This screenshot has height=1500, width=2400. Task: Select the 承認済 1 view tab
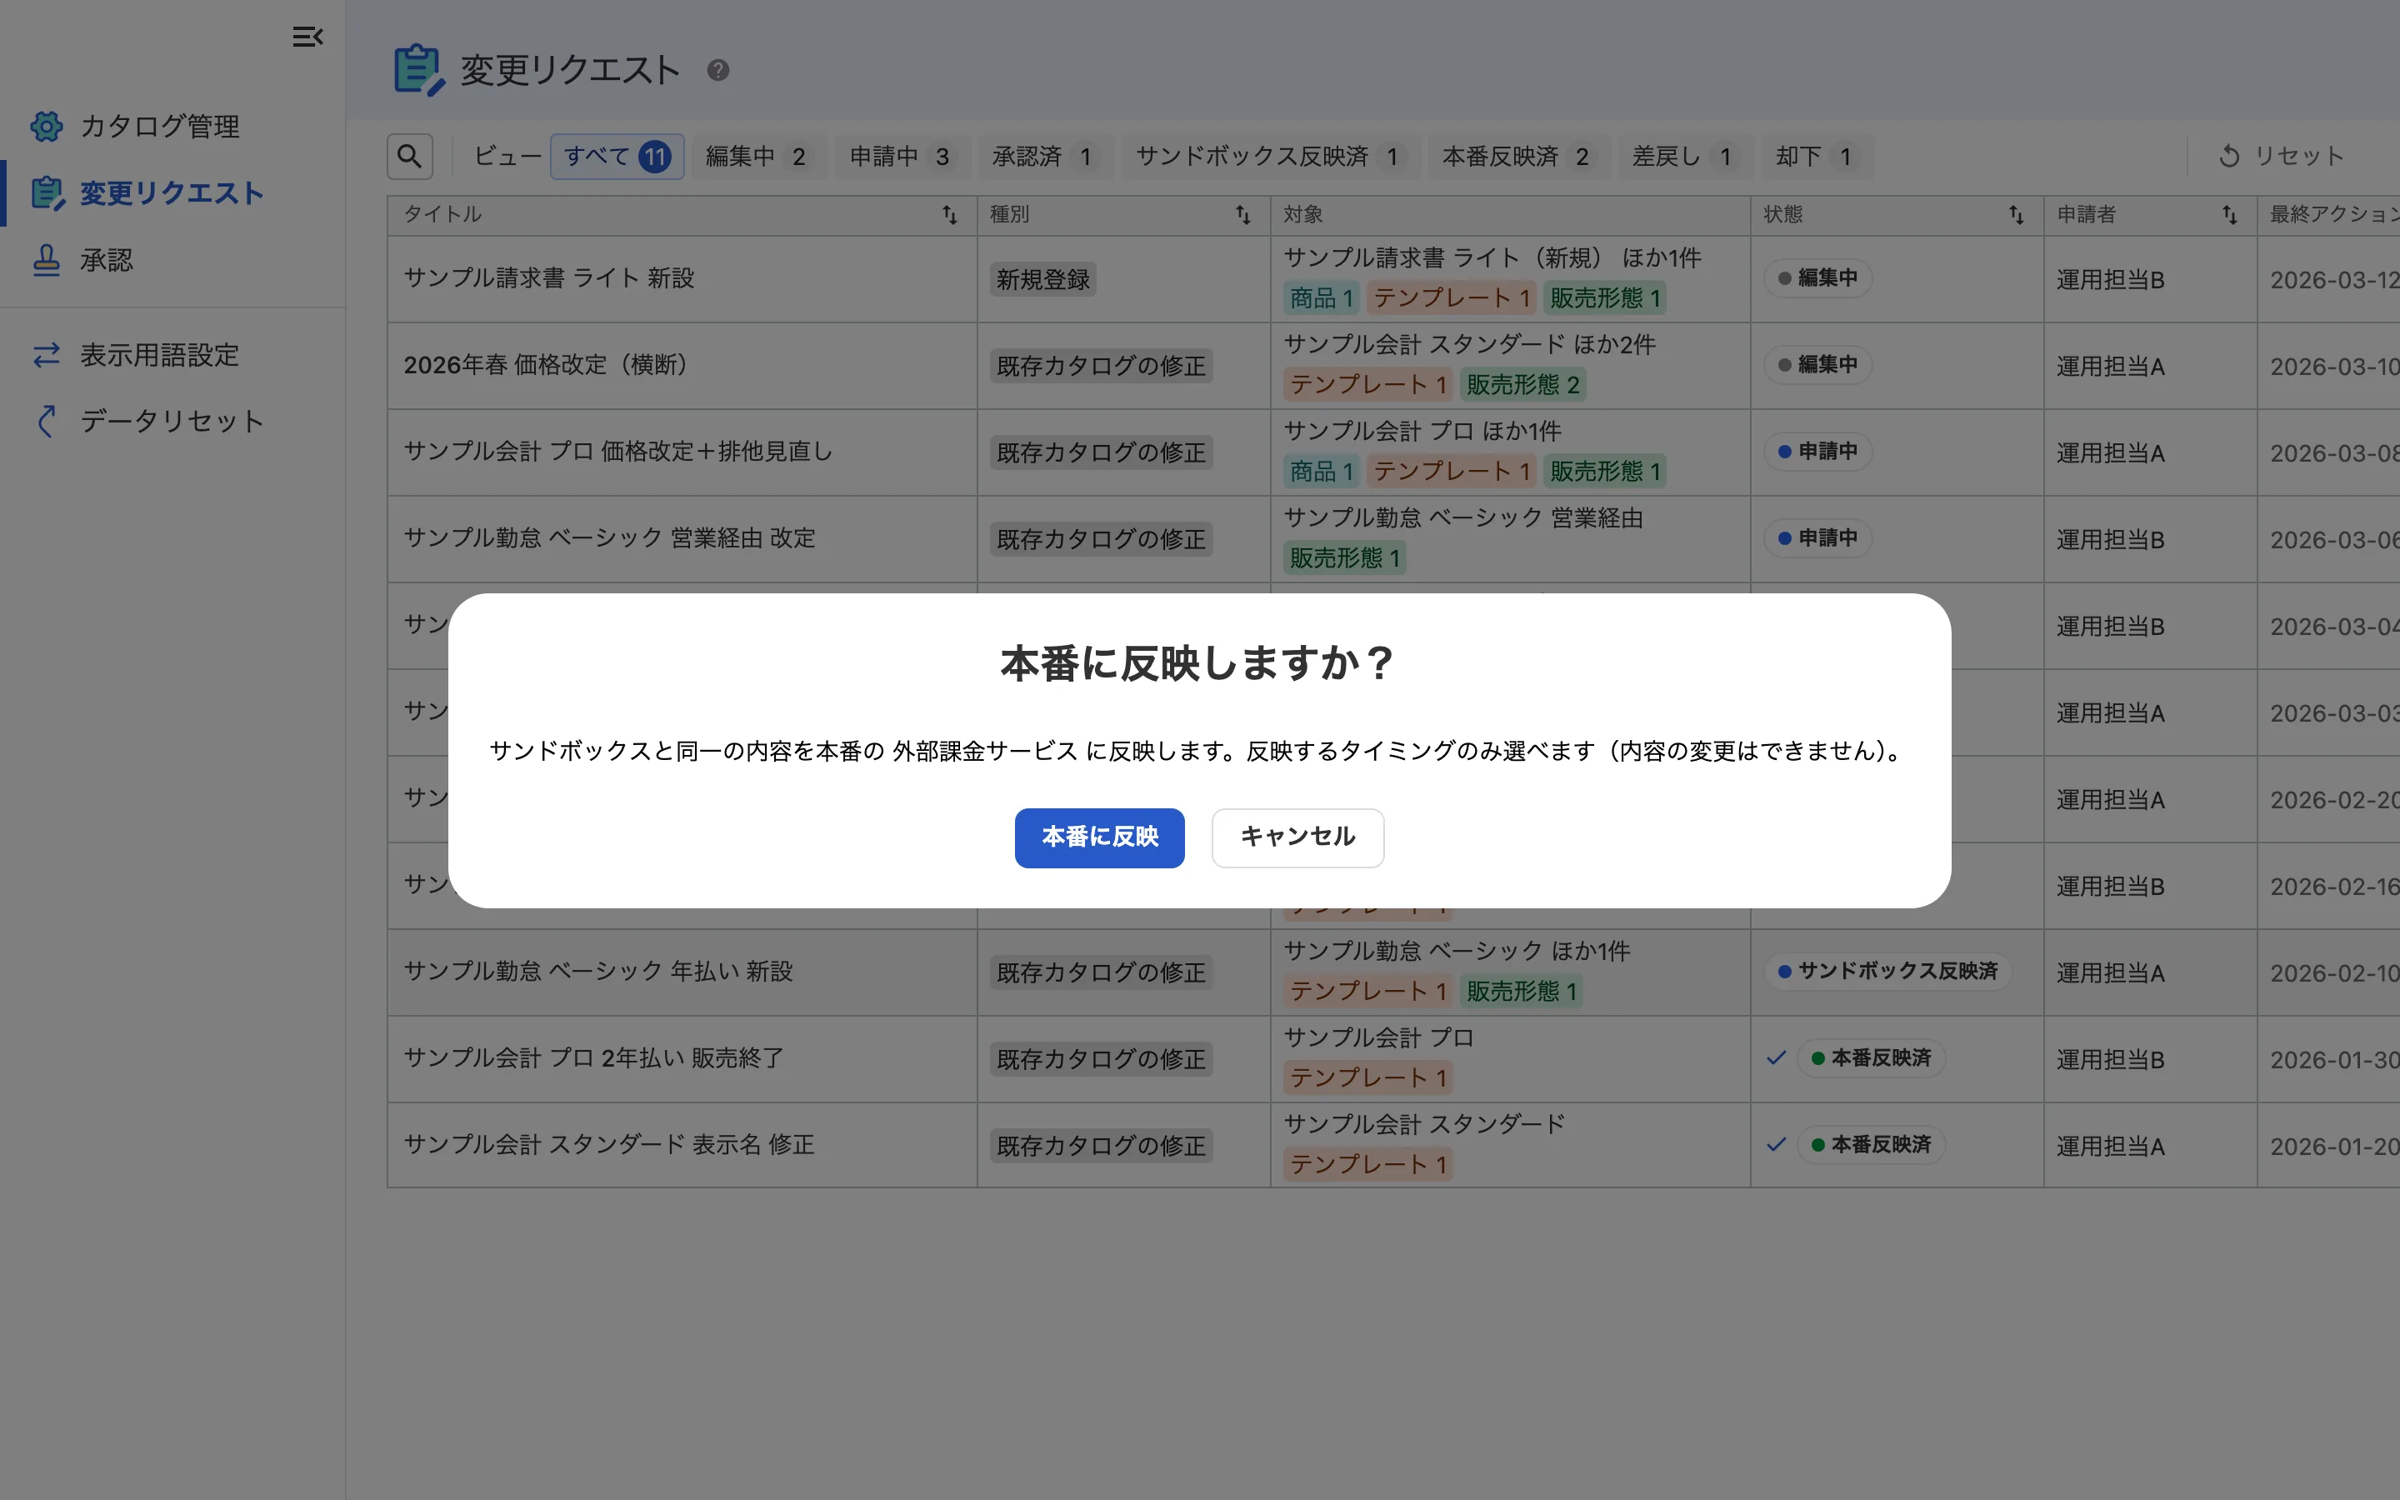(1044, 157)
